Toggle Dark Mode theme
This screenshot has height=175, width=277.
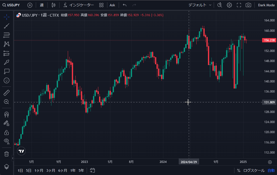pos(266,5)
